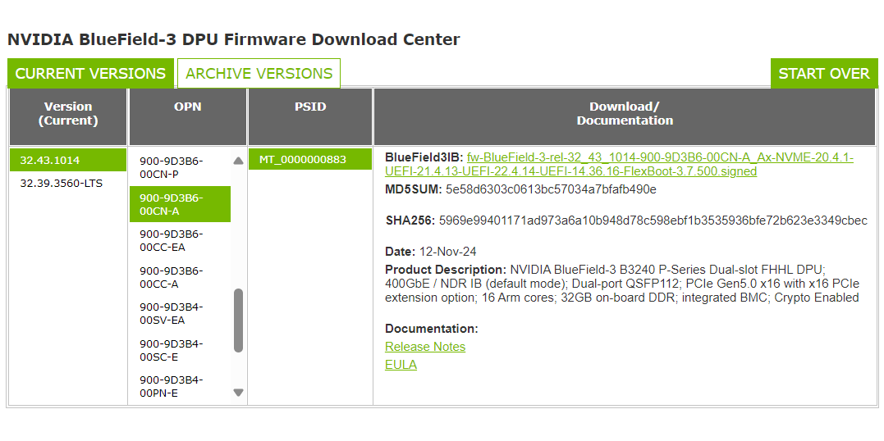Open the CURRENT VERSIONS tab

tap(91, 74)
